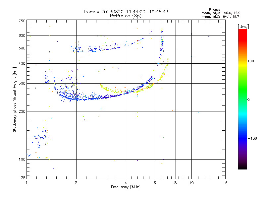Image resolution: width=265 pixels, height=199 pixels.
Task: Click the x-axis tick label '1'
Action: point(26,183)
